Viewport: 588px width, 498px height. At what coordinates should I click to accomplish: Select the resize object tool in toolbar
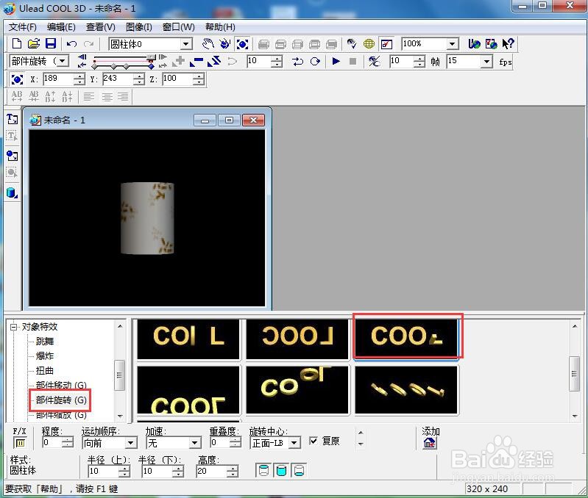click(242, 44)
